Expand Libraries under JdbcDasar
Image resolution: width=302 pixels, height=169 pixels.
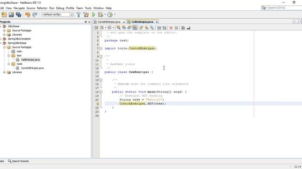point(4,35)
